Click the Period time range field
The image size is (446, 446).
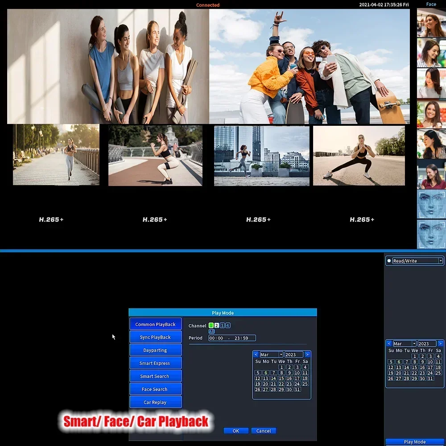pyautogui.click(x=232, y=338)
